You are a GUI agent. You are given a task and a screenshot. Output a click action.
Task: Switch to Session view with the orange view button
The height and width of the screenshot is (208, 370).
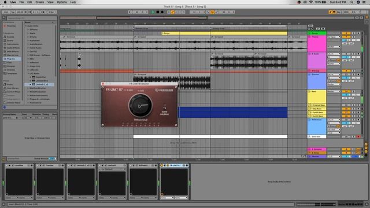pos(367,17)
